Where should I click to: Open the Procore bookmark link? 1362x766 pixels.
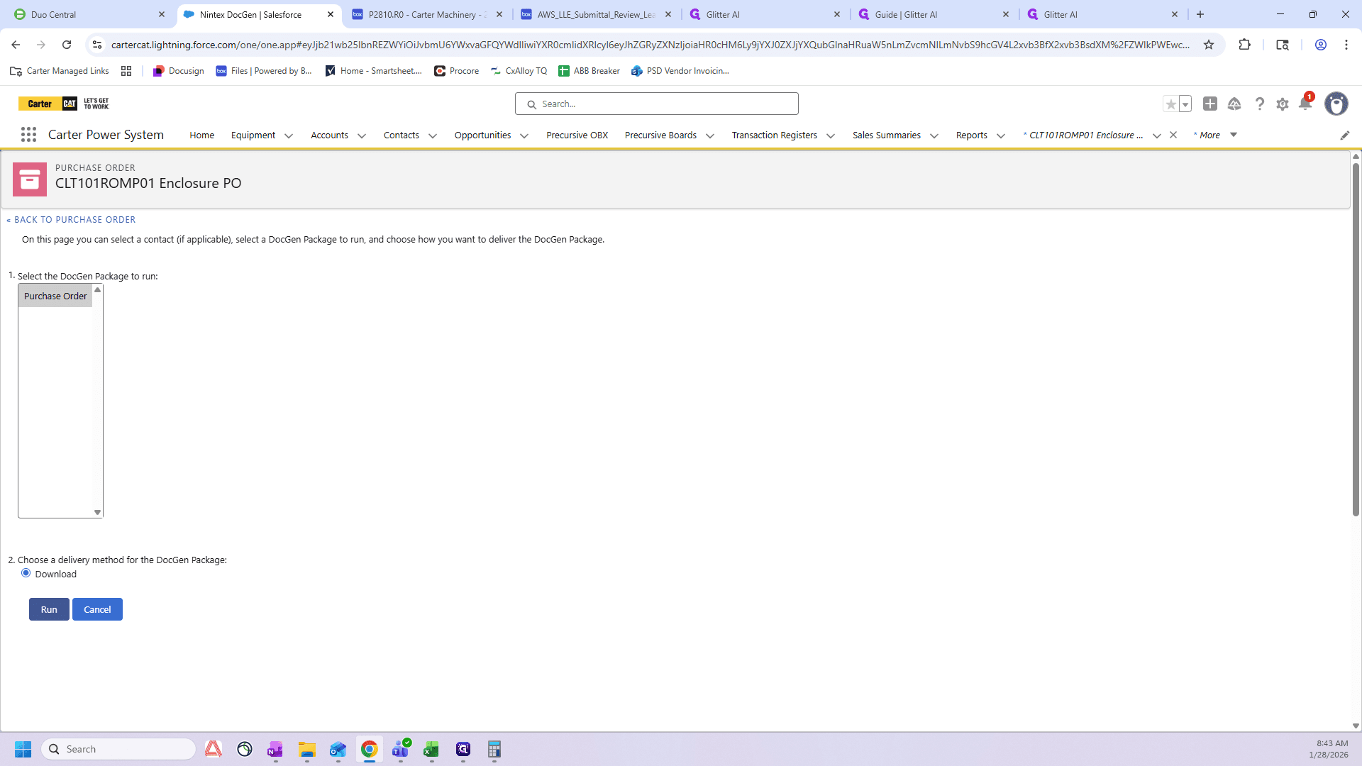click(456, 71)
